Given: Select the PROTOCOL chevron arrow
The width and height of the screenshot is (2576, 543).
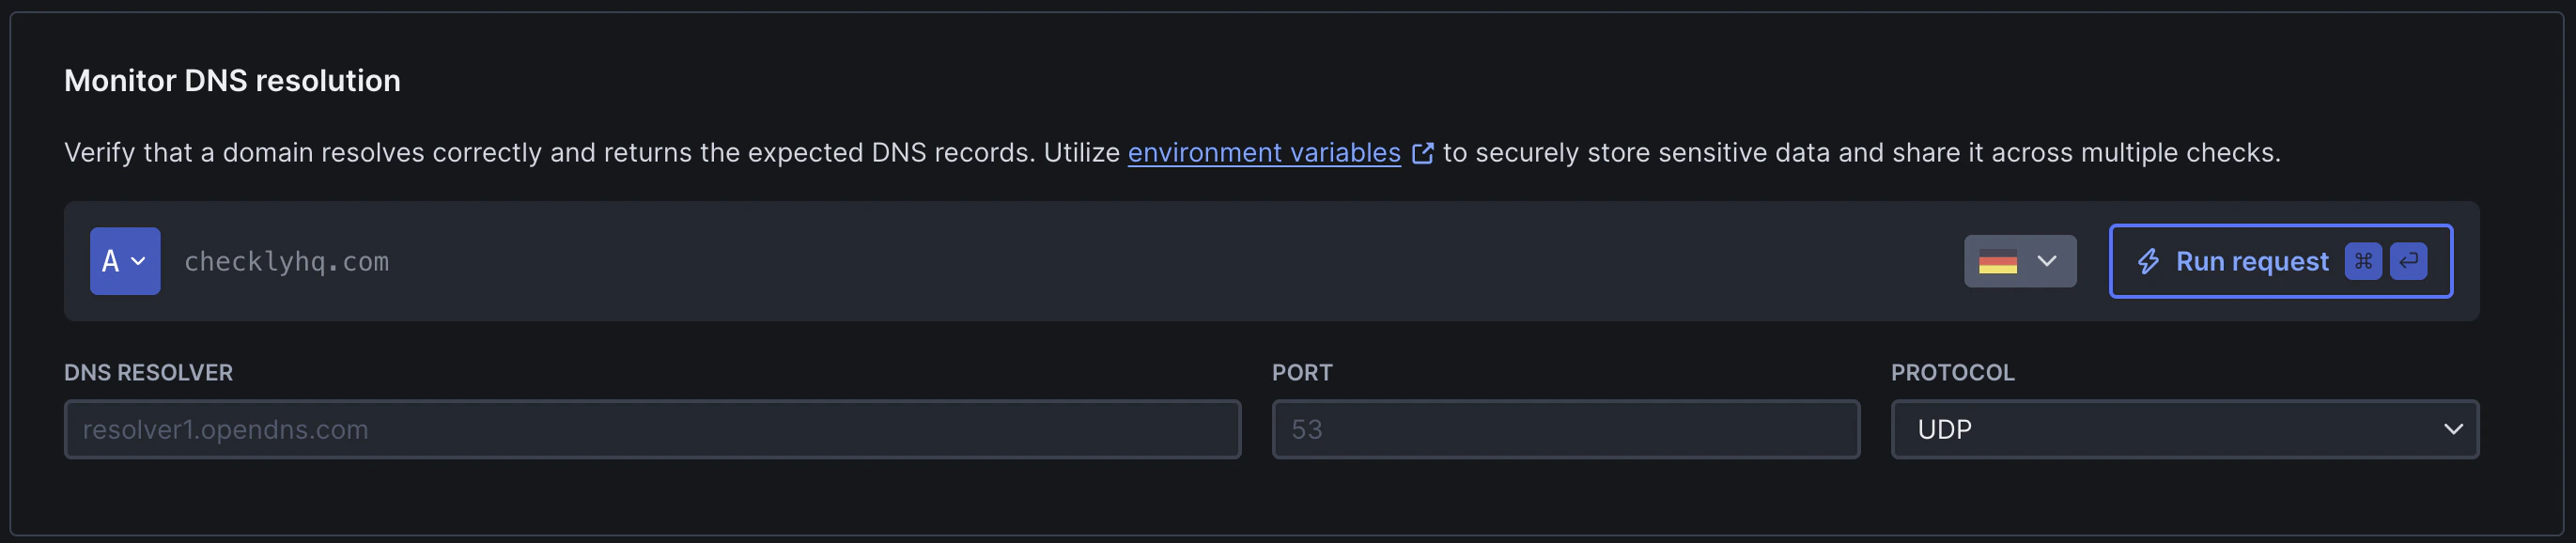Looking at the screenshot, I should point(2452,429).
